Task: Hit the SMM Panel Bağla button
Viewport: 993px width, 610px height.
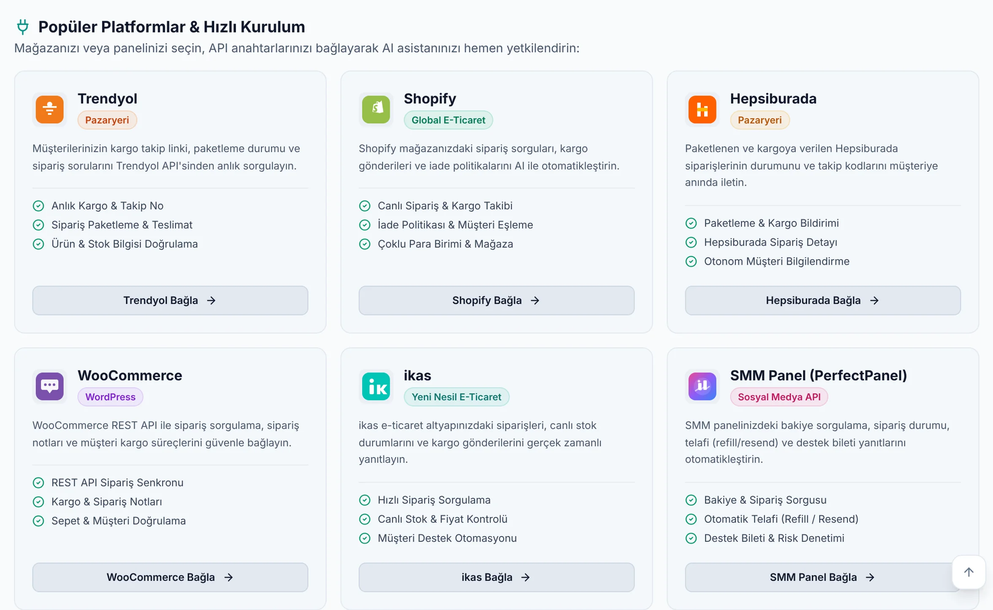Action: [823, 577]
